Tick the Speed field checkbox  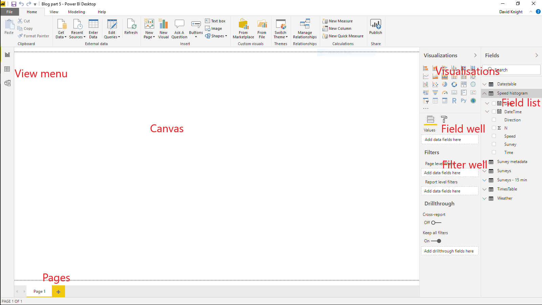point(494,136)
